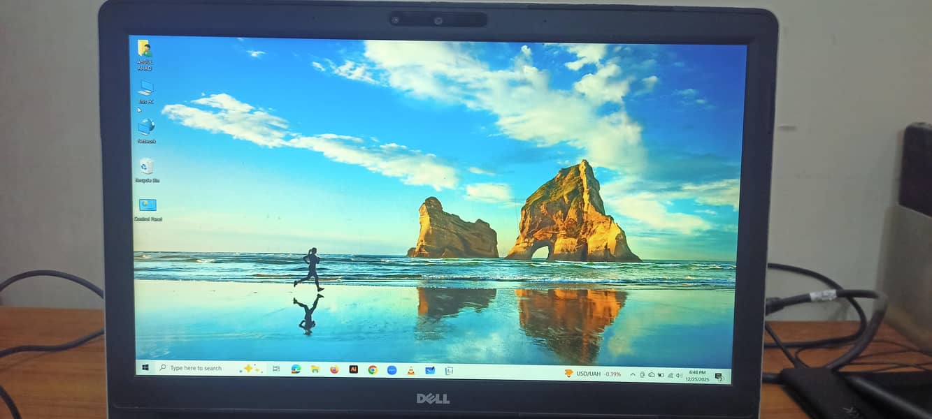
Task: Open Microsoft Edge from the taskbar
Action: 296,368
